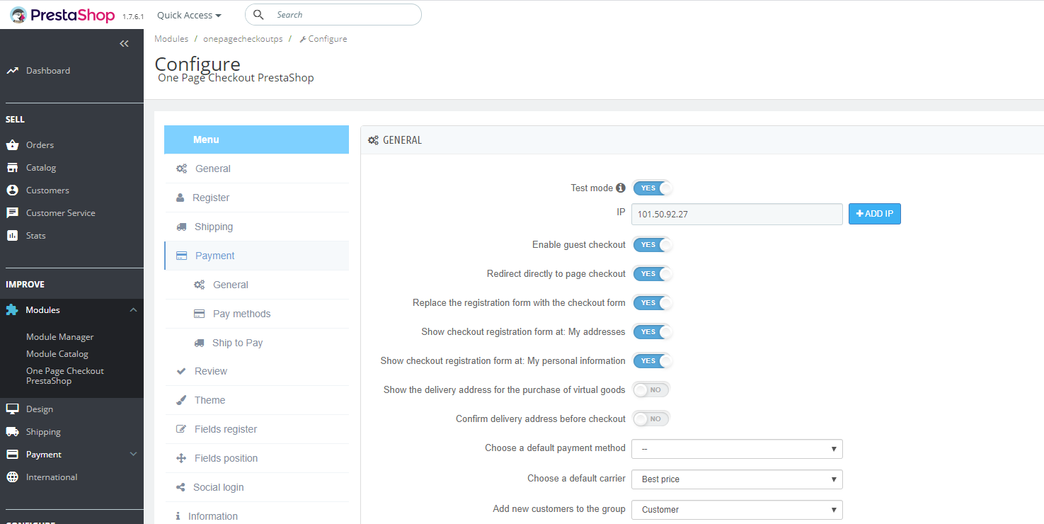The width and height of the screenshot is (1044, 524).
Task: Open Module Manager link
Action: (60, 337)
